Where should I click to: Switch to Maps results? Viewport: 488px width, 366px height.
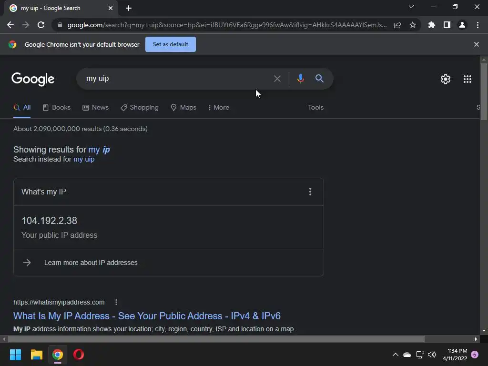[x=183, y=107]
